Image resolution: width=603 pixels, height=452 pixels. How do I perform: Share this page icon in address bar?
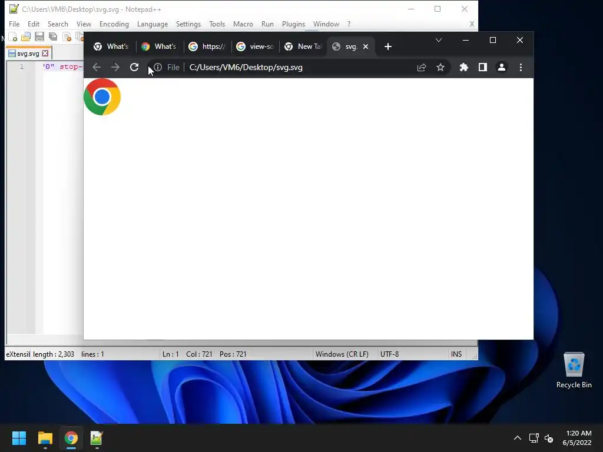[x=422, y=67]
